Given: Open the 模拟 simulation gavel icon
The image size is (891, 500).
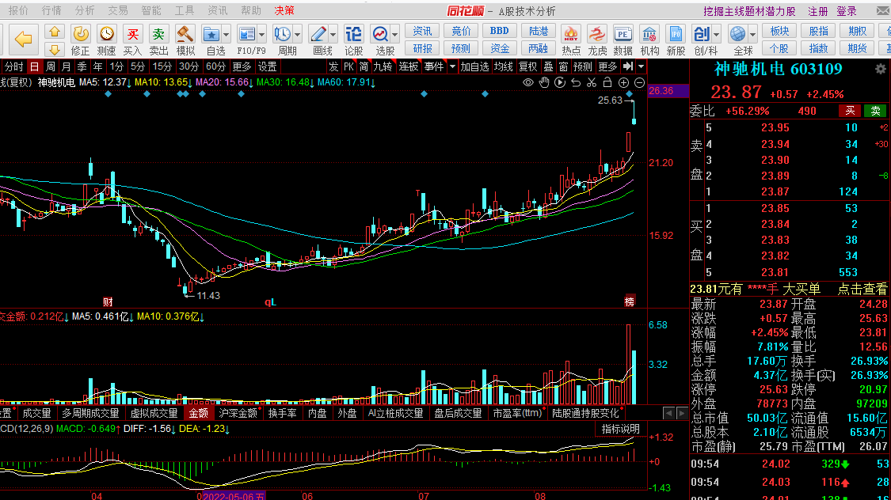Looking at the screenshot, I should point(185,40).
